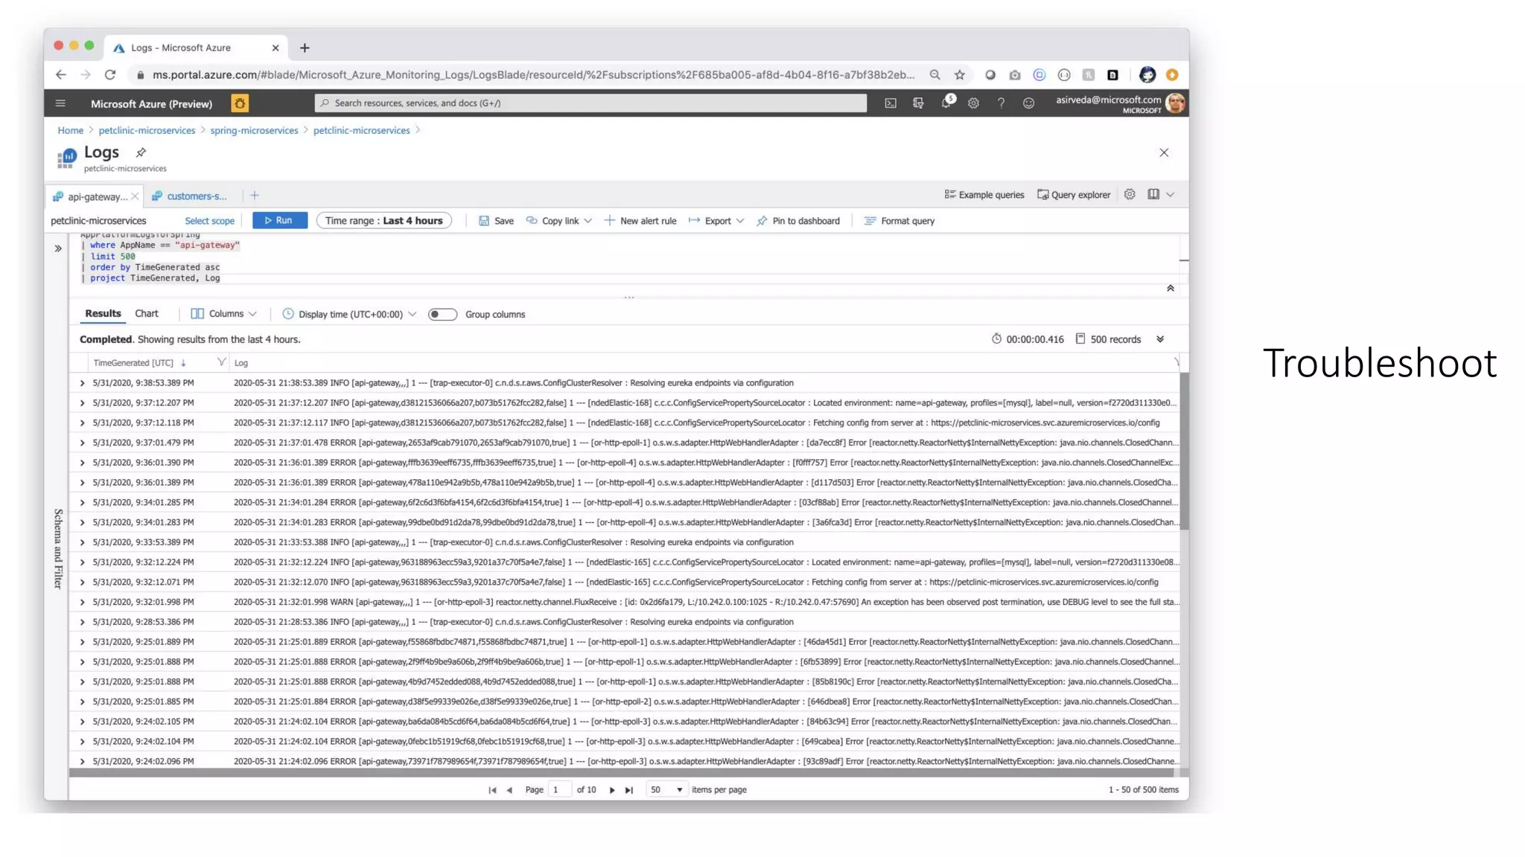Switch to the Chart tab
Screen dimensions: 1525x857
click(x=146, y=314)
